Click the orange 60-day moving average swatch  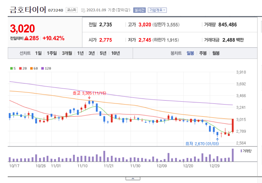click(32, 68)
